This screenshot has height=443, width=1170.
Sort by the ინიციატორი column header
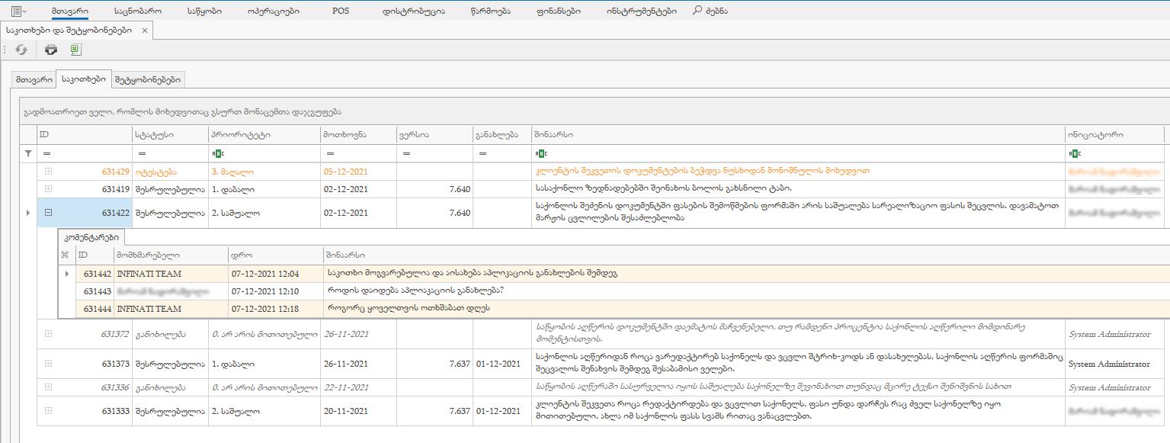tap(1114, 134)
